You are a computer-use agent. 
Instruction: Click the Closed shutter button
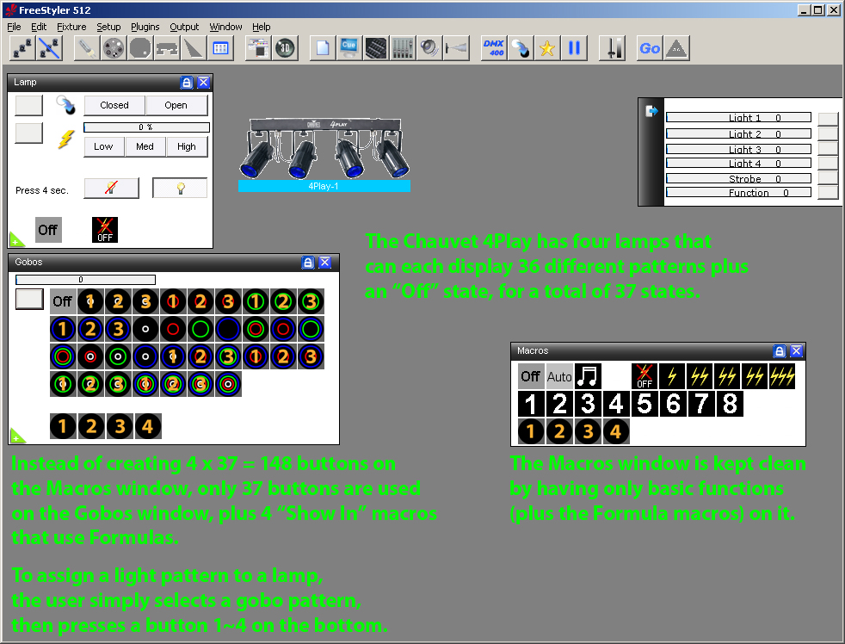[x=114, y=105]
